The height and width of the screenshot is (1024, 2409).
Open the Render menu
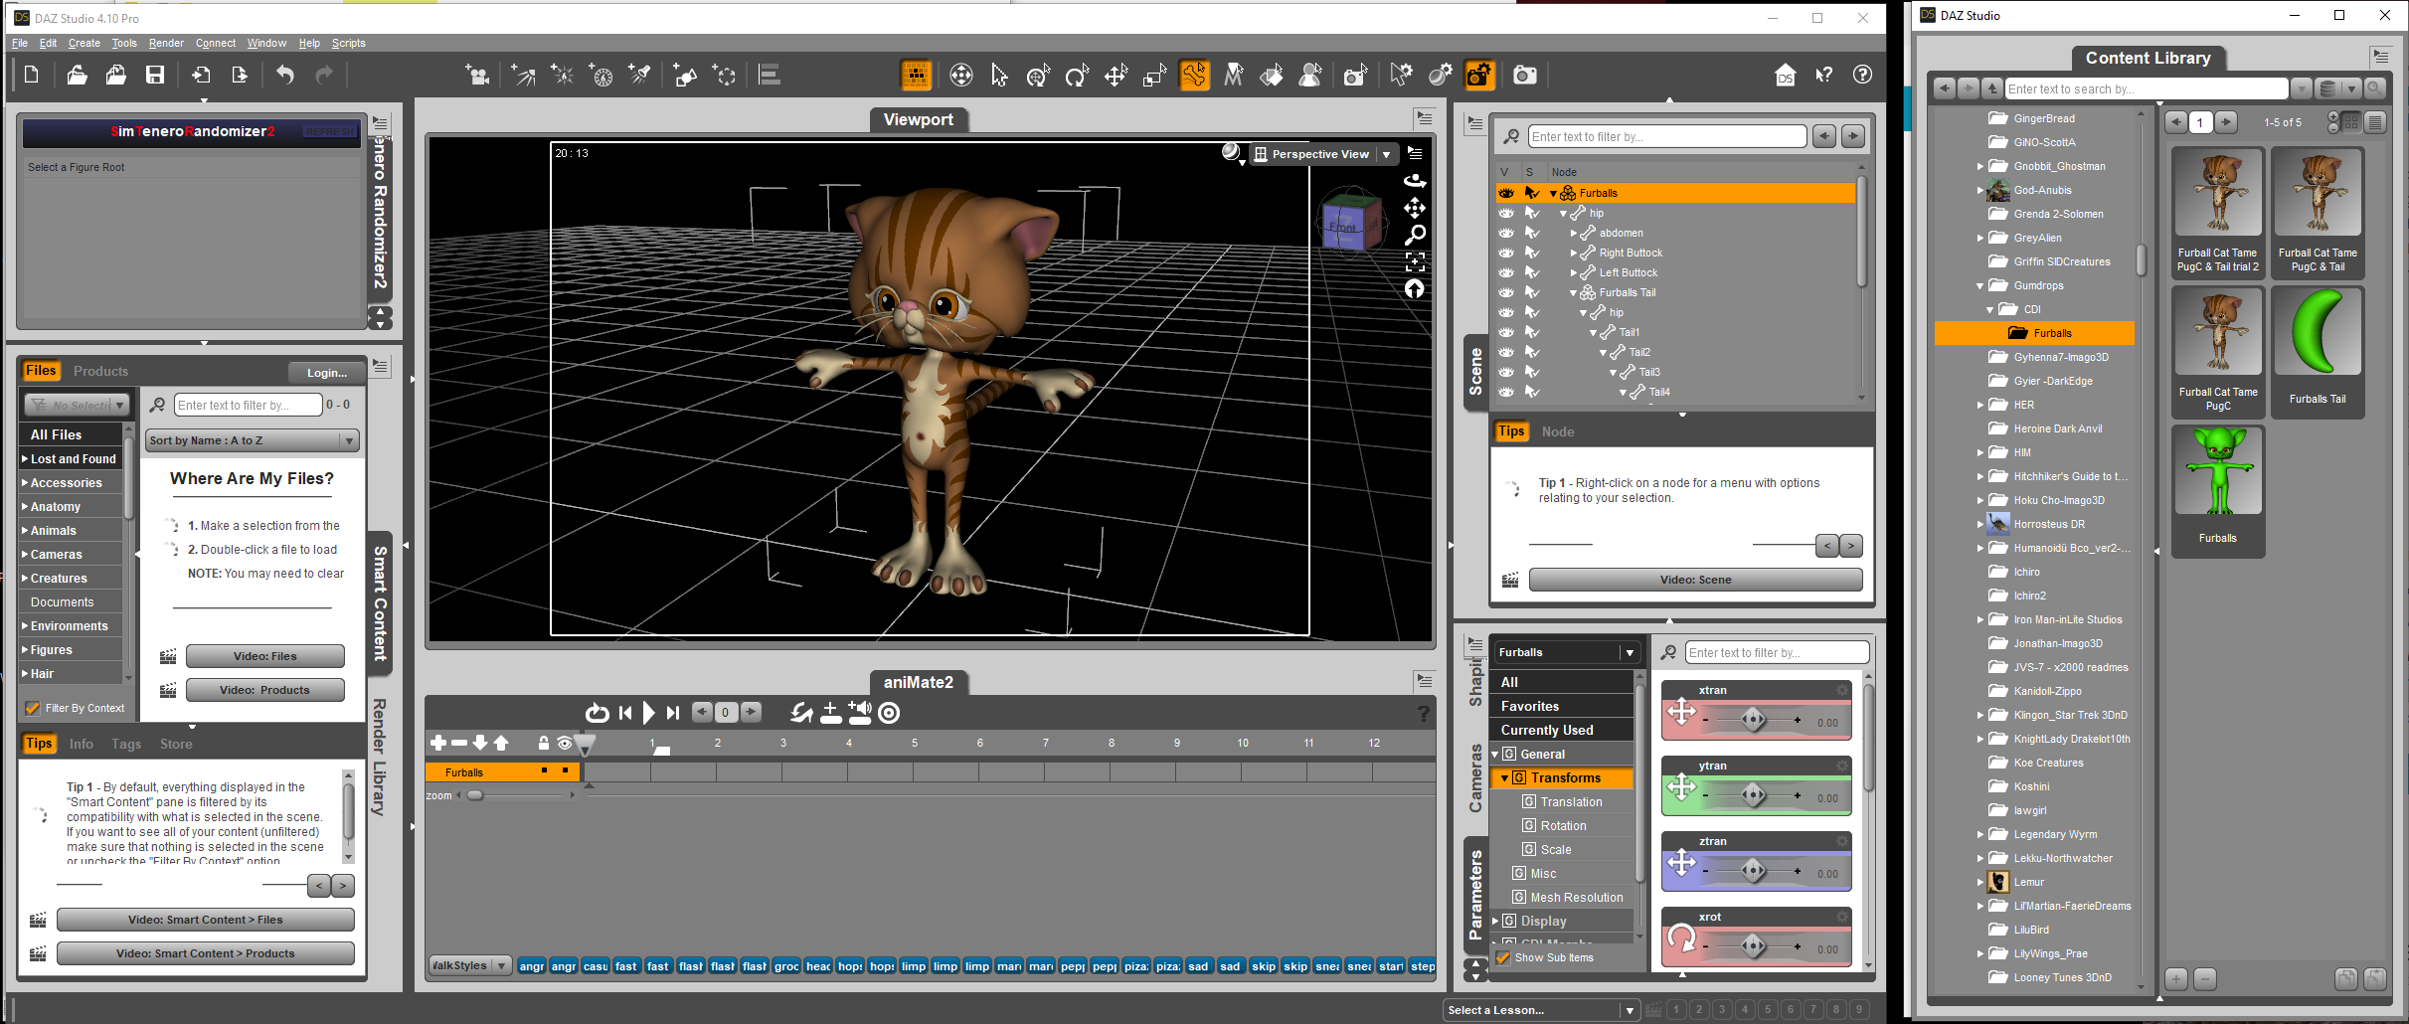166,43
